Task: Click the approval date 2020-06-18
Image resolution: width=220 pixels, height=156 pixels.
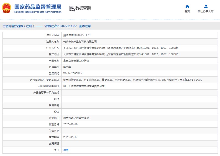Action: (70, 124)
